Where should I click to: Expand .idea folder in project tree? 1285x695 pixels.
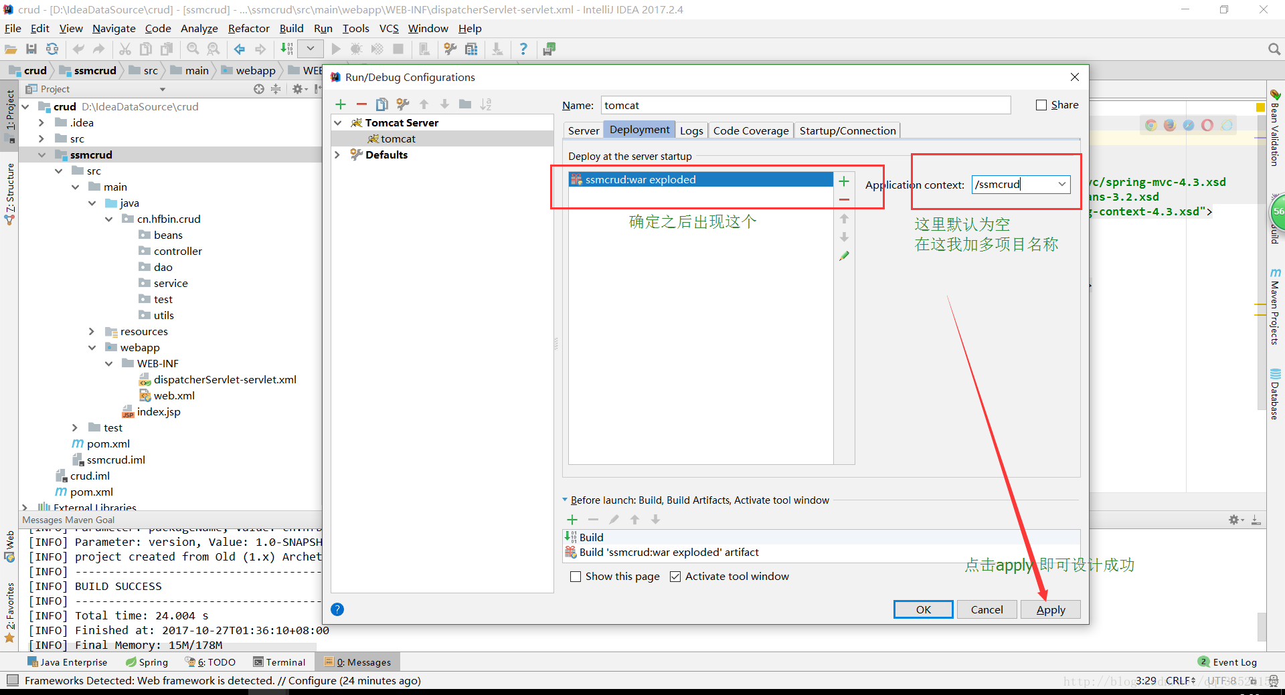click(41, 123)
